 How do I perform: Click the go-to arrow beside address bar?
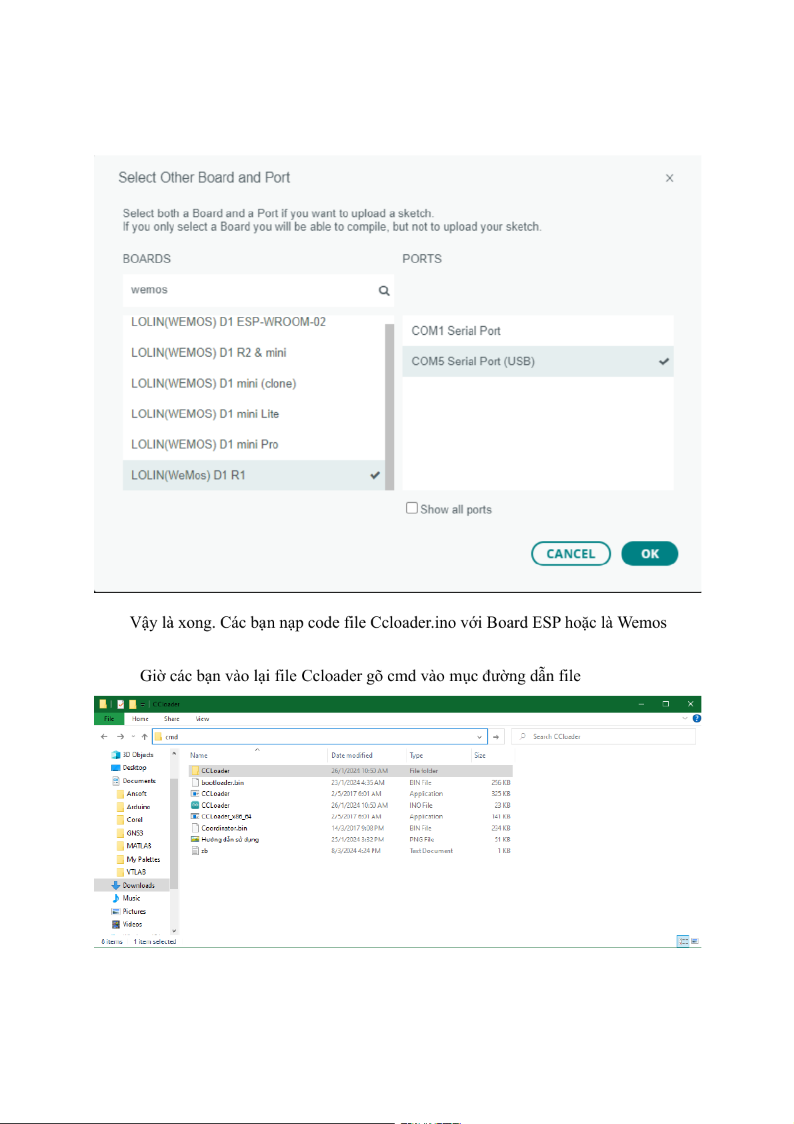496,736
